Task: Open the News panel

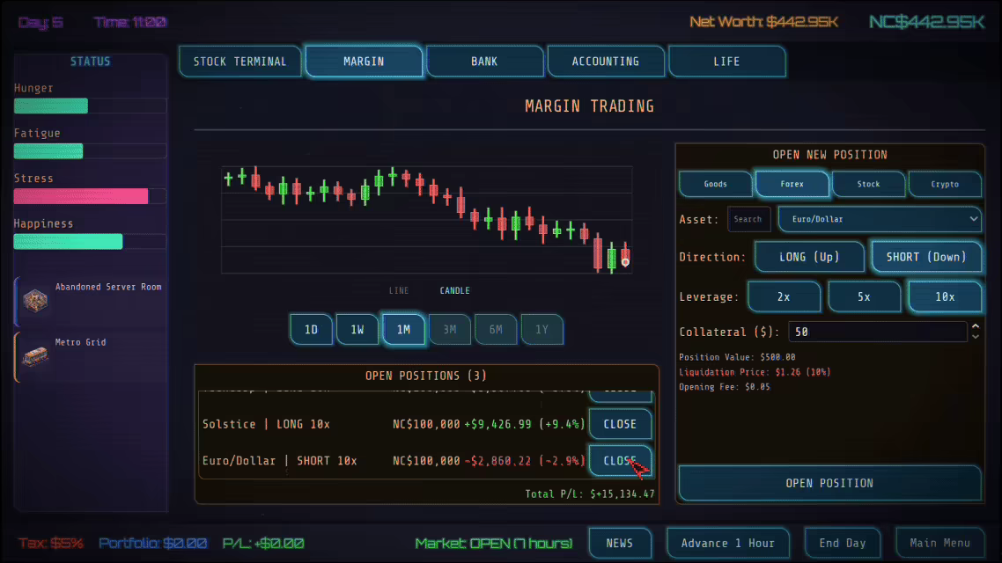Action: 619,544
